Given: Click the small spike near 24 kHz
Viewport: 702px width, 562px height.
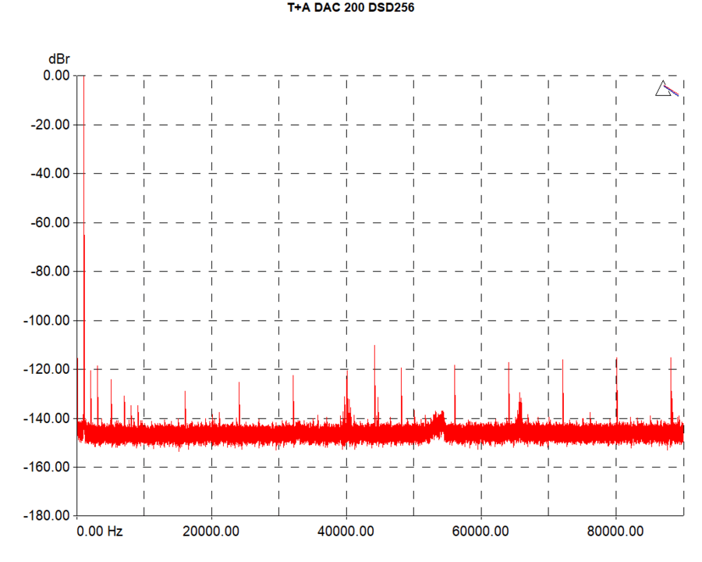Looking at the screenshot, I should 239,383.
